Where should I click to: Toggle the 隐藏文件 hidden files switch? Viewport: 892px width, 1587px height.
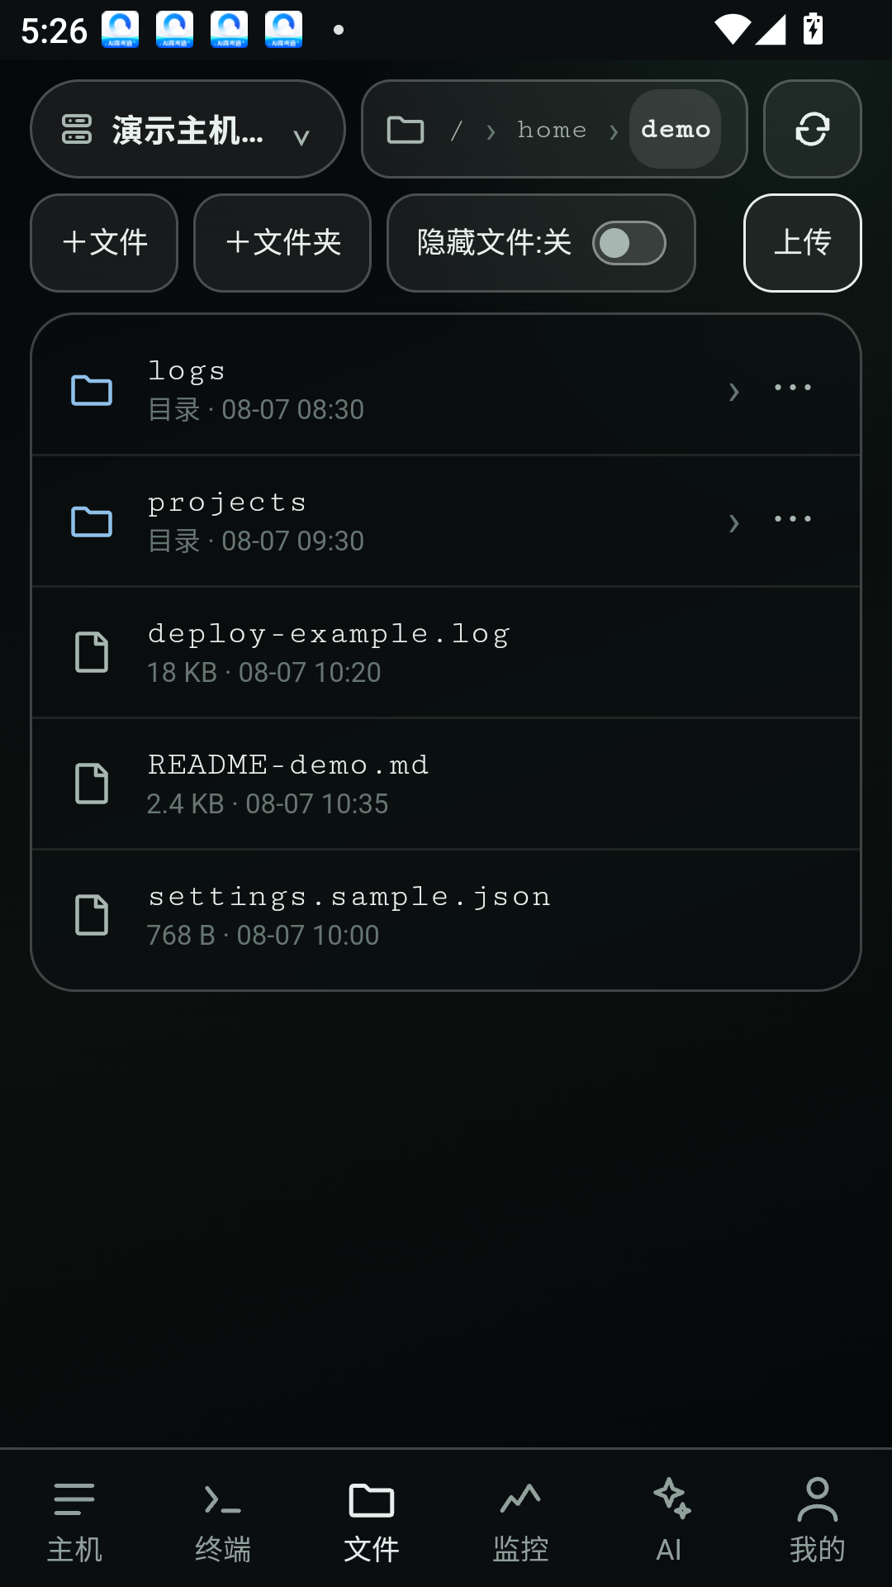click(629, 243)
